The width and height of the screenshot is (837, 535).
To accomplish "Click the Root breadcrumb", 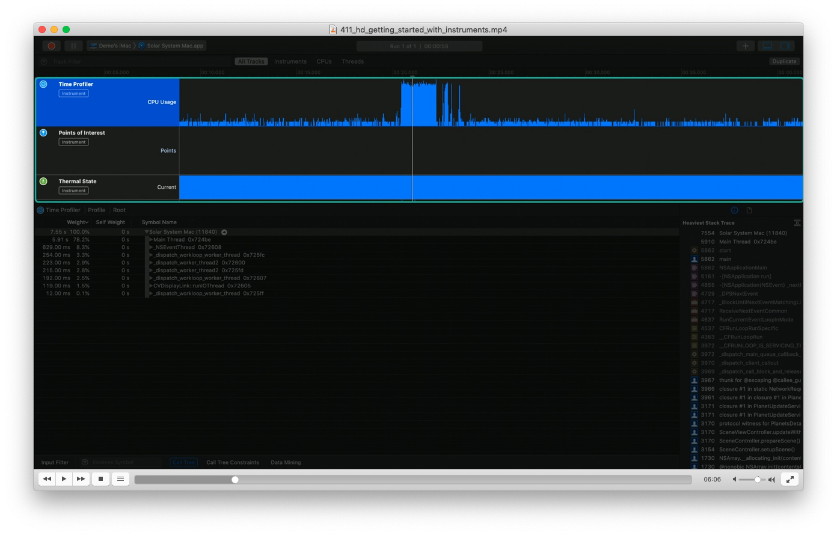I will (x=119, y=210).
